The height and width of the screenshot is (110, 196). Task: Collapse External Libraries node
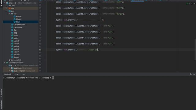point(5,63)
